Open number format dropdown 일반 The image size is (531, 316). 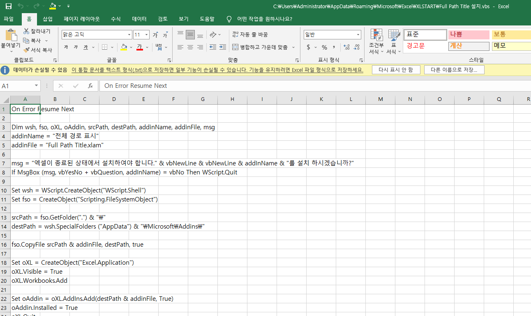358,35
